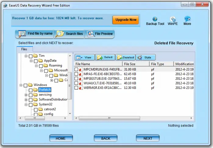Click the NEXT button
Viewport: 213px width, 148px height.
(x=148, y=138)
